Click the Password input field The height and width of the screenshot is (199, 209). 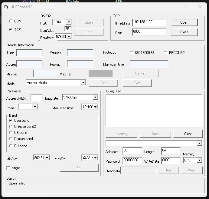click(x=132, y=160)
